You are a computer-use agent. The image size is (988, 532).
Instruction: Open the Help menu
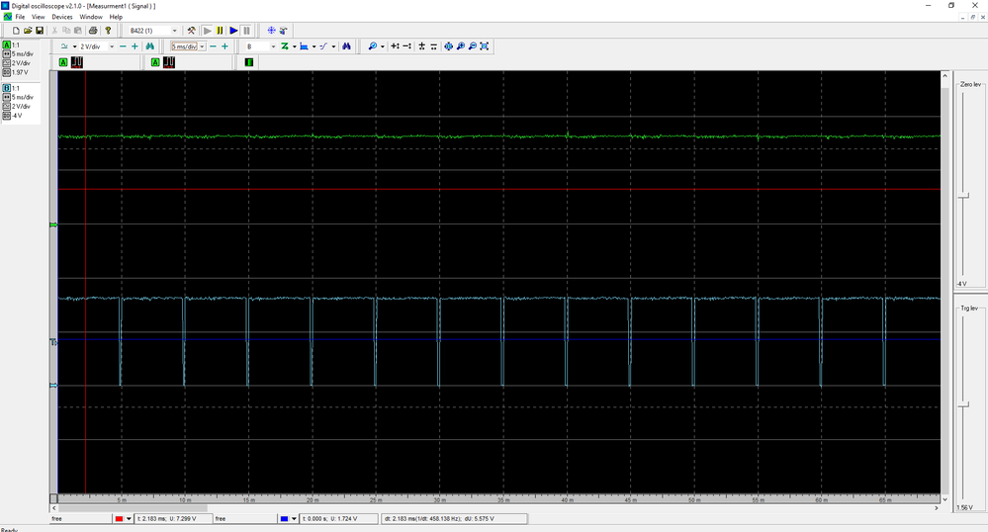coord(116,17)
